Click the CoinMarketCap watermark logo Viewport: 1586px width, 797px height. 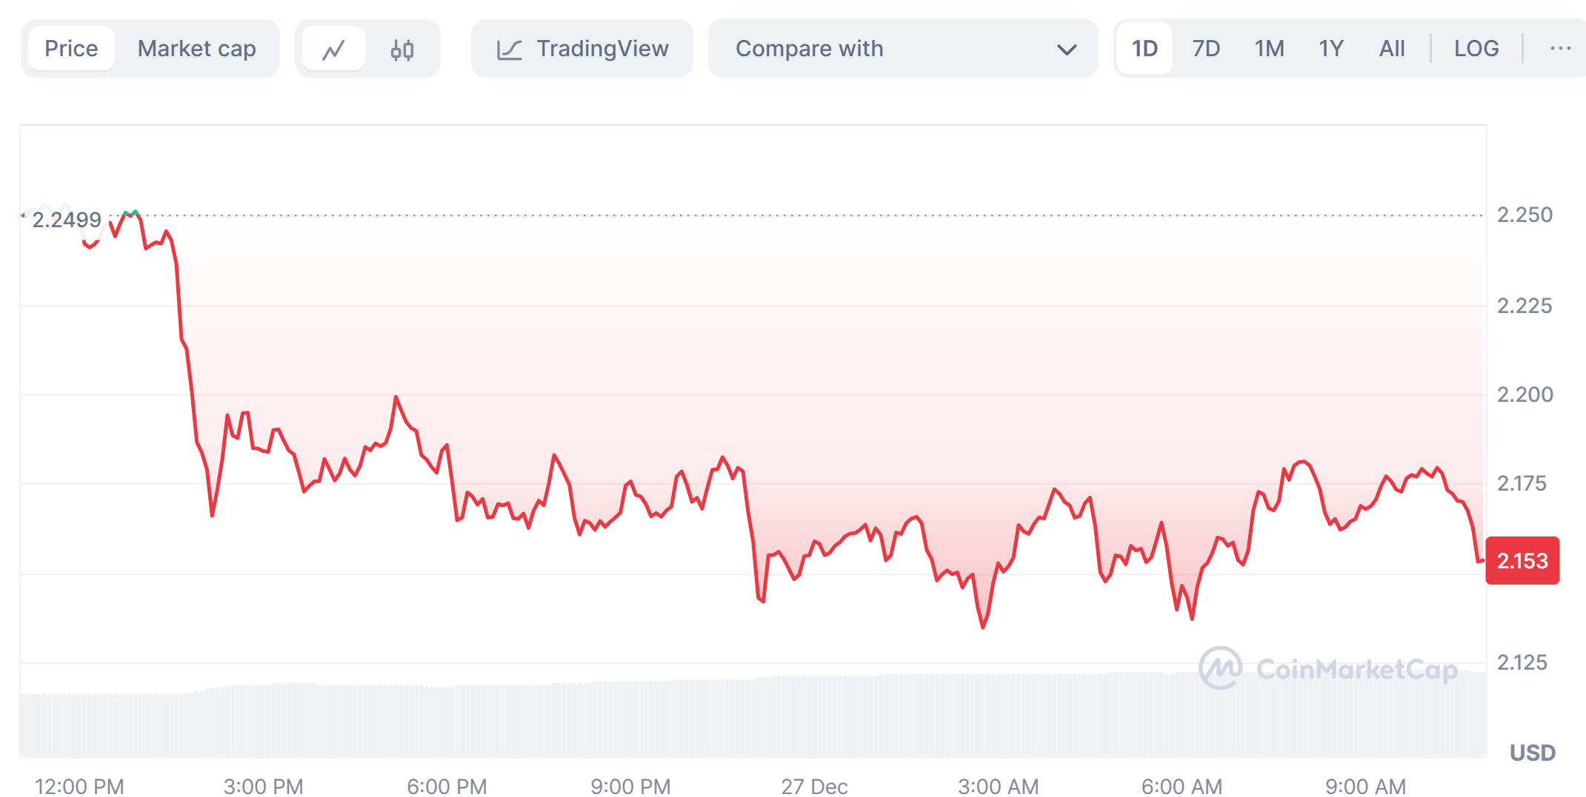click(x=1220, y=668)
